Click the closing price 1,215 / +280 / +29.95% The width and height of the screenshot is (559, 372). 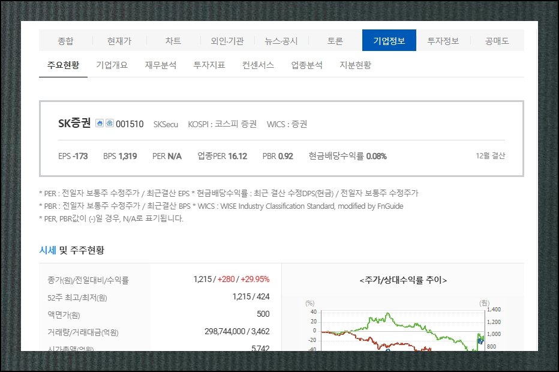(x=232, y=279)
